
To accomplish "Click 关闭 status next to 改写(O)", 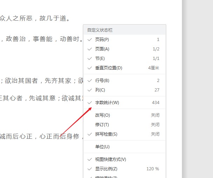I will click(155, 115).
